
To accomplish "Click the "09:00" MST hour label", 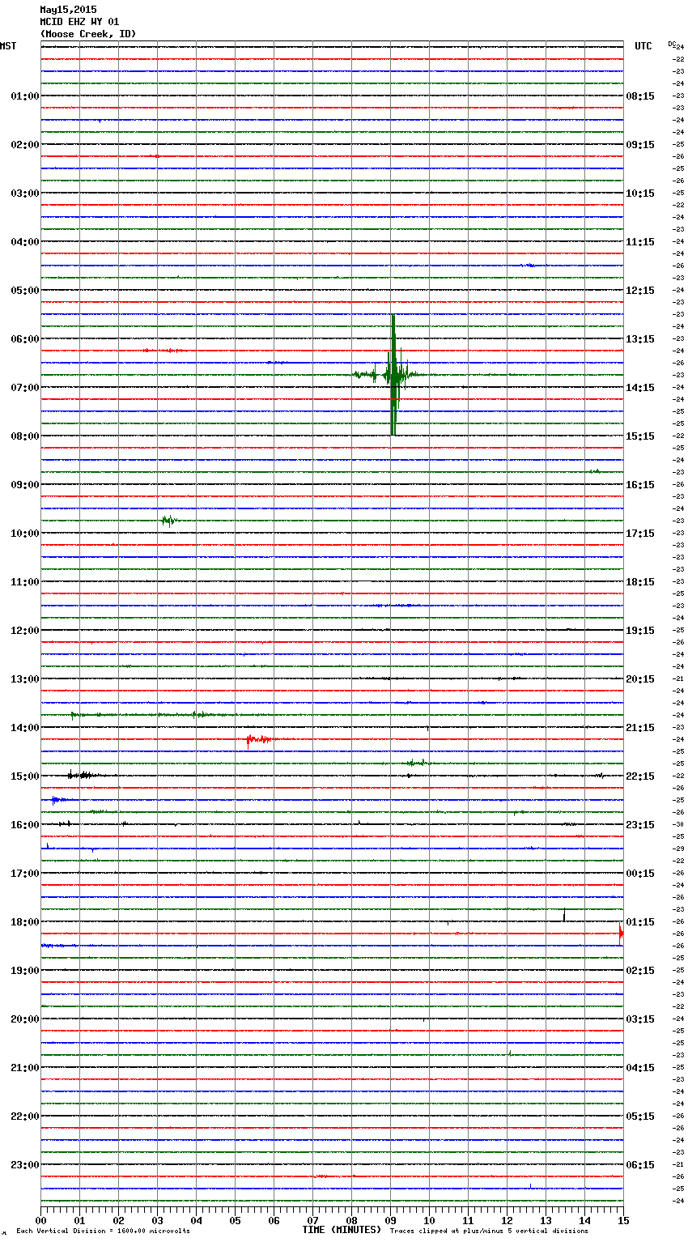I will [24, 485].
